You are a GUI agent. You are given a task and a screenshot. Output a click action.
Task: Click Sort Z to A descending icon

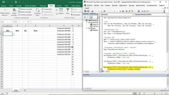(x=57, y=14)
